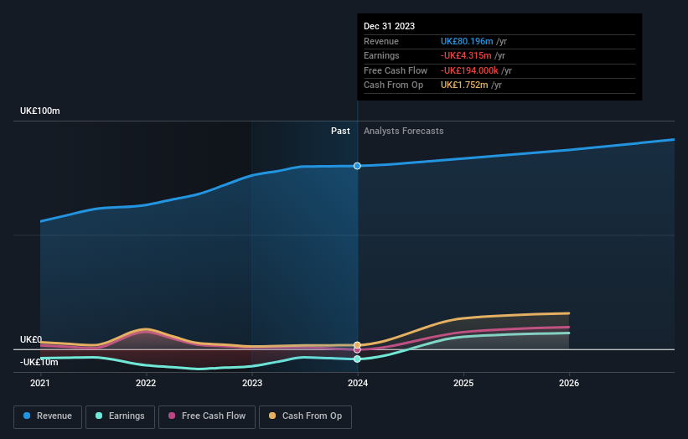The width and height of the screenshot is (688, 439).
Task: Click the Dec 31 2023 tooltip date
Action: pyautogui.click(x=389, y=26)
